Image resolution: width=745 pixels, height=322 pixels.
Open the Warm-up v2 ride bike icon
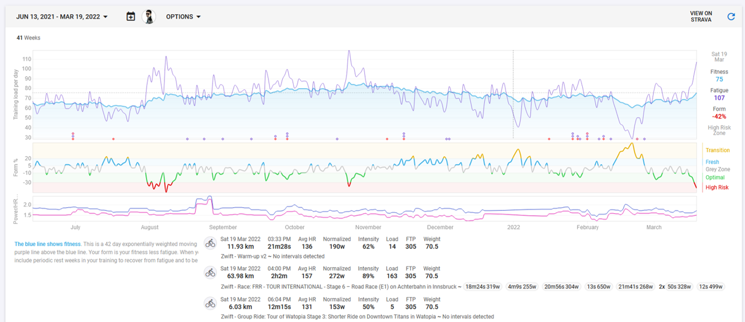click(210, 243)
